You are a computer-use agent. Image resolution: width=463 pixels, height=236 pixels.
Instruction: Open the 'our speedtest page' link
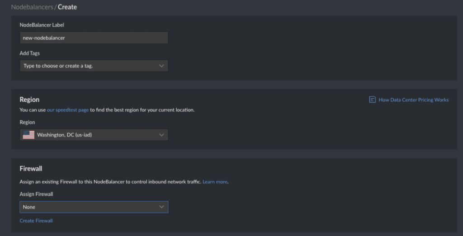pos(68,110)
